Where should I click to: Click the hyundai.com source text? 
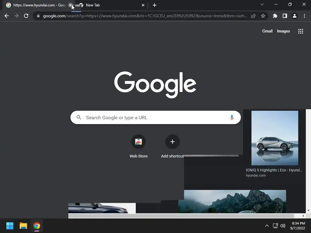pyautogui.click(x=256, y=175)
